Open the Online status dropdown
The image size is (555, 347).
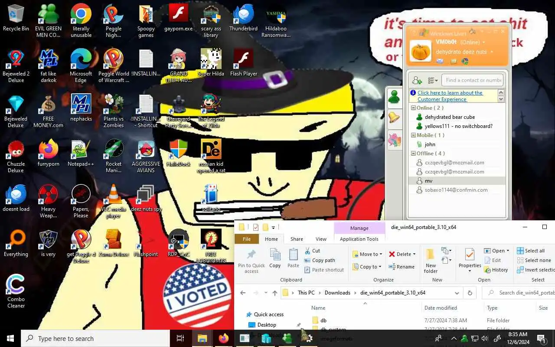pos(484,43)
